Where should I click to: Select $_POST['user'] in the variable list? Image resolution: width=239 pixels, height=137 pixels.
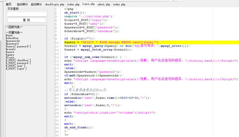tap(16, 66)
